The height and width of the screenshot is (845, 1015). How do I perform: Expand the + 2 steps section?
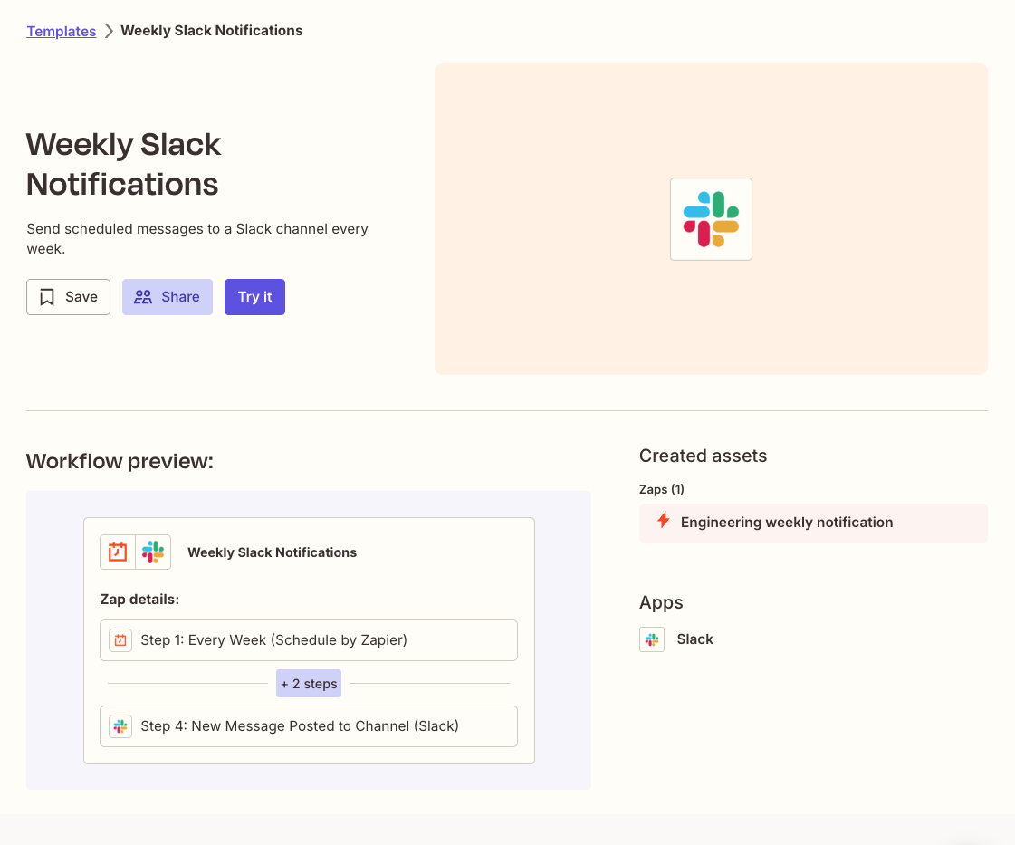308,683
